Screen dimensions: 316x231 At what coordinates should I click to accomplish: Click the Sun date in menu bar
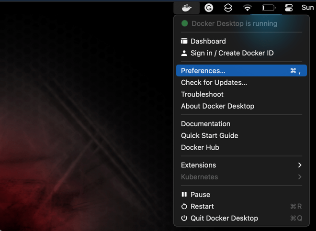click(307, 8)
